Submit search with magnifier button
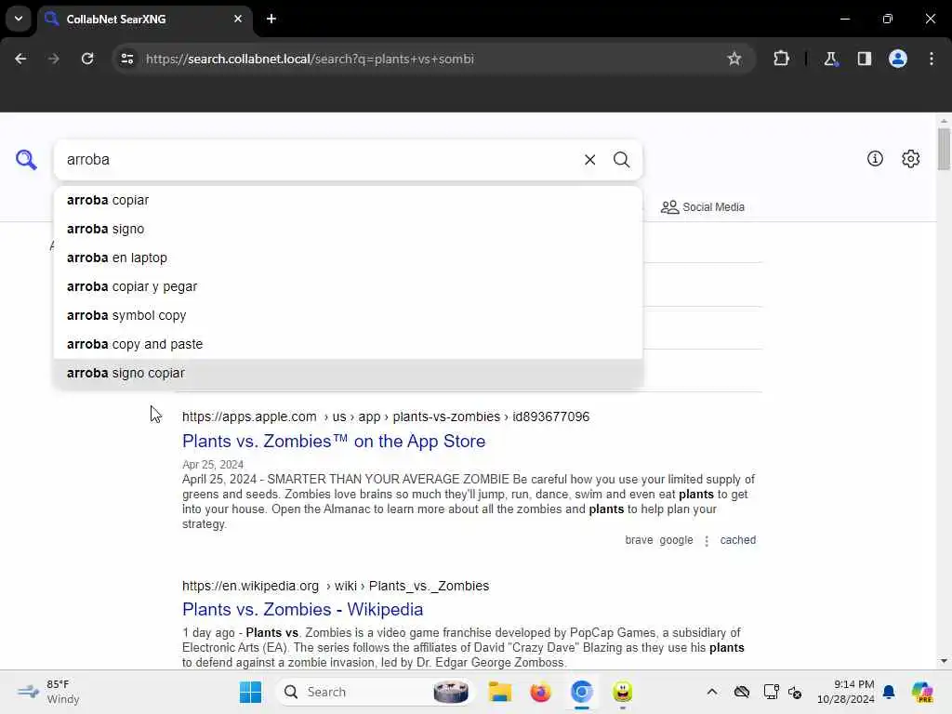952x714 pixels. coord(621,160)
